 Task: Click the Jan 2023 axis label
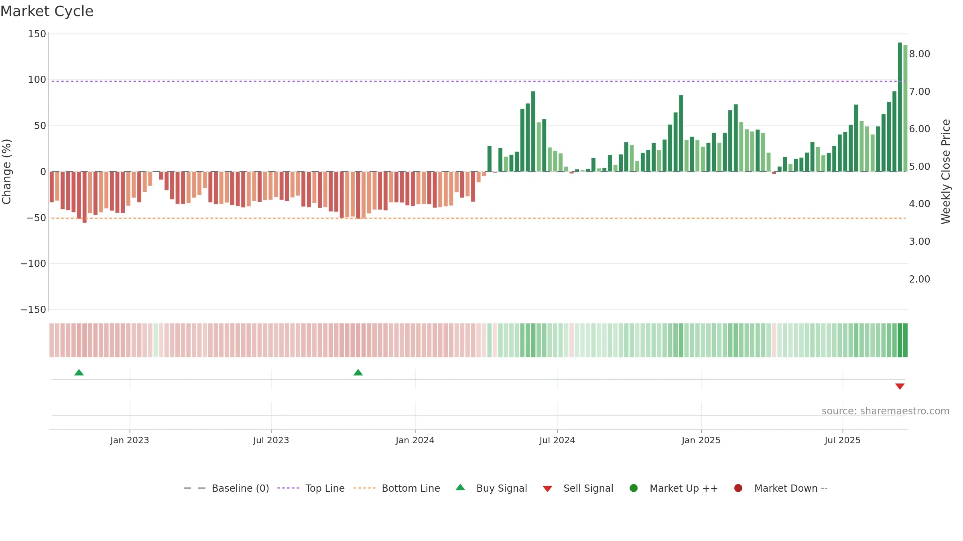(x=130, y=440)
